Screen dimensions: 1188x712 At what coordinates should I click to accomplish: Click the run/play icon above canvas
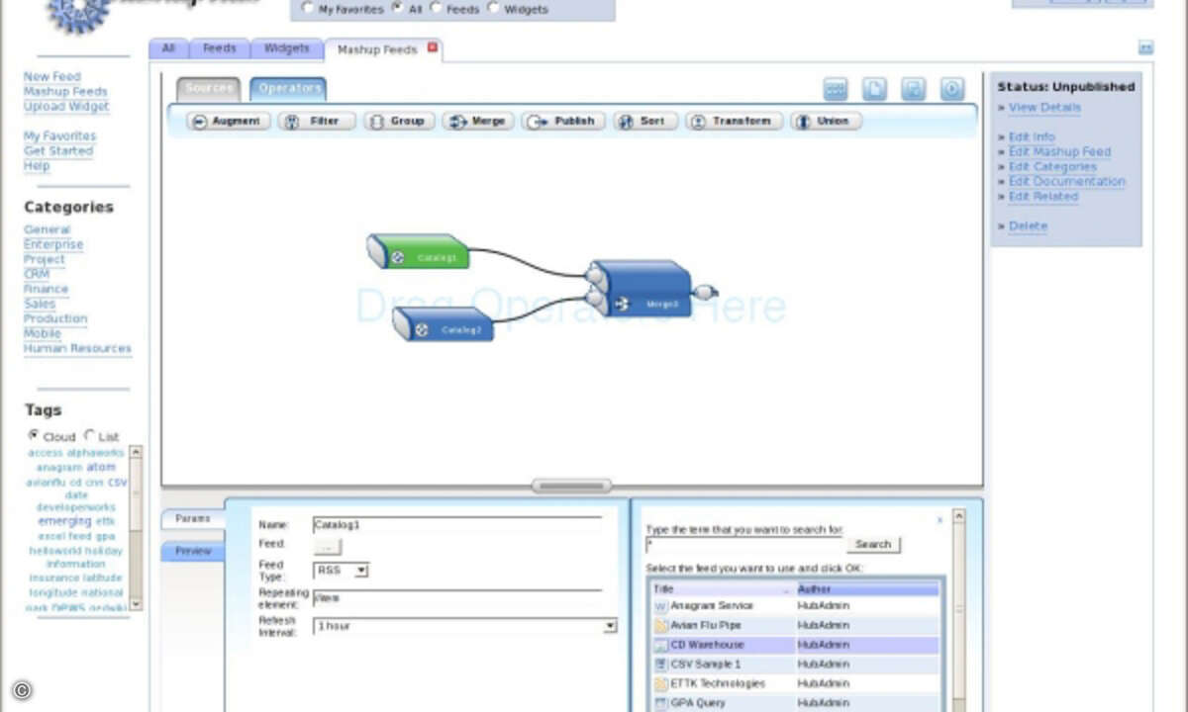coord(951,89)
